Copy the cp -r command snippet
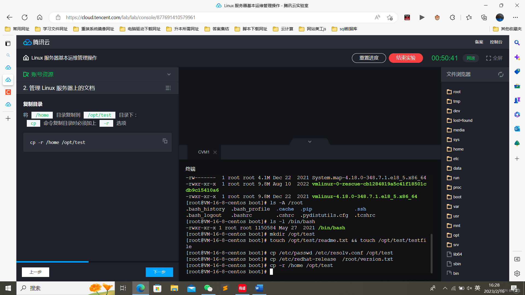This screenshot has height=295, width=525. pos(165,141)
